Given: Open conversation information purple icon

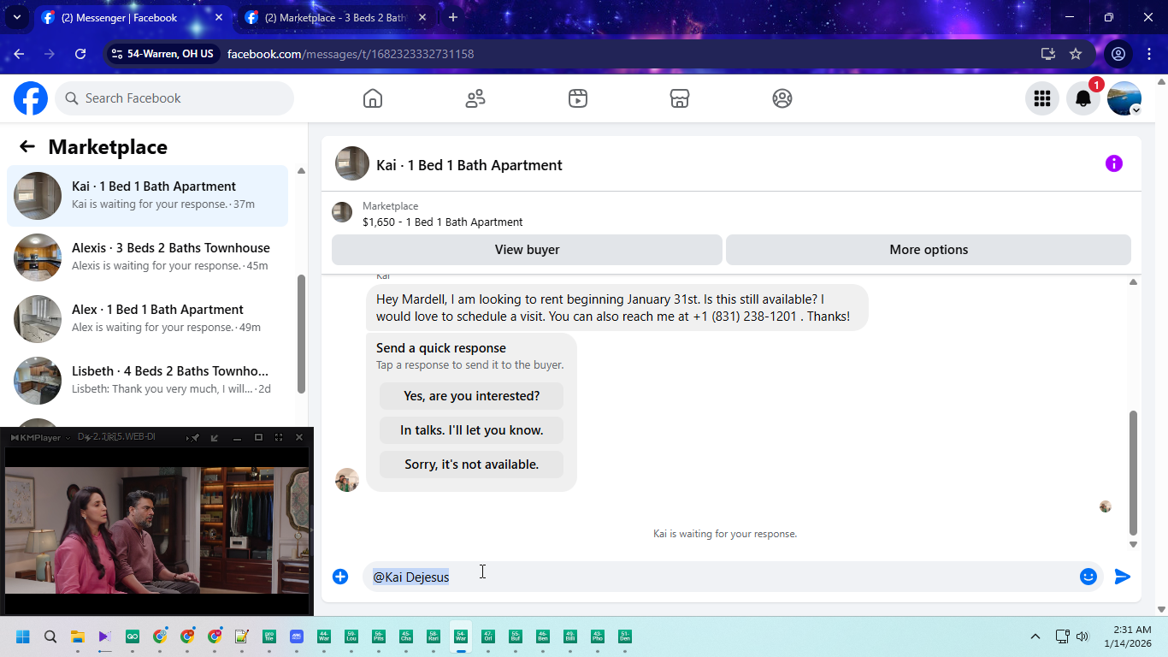Looking at the screenshot, I should tap(1114, 163).
